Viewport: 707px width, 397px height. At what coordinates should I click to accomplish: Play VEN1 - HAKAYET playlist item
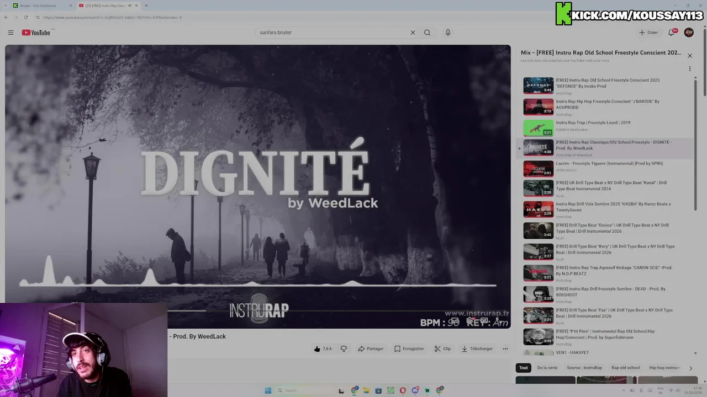pos(605,352)
